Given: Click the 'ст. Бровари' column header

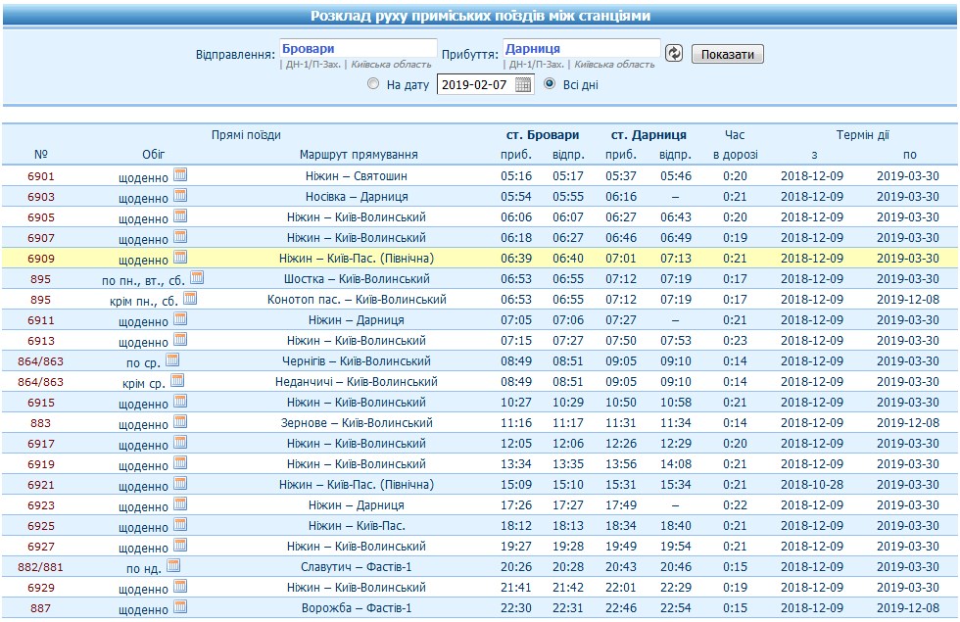Looking at the screenshot, I should (x=543, y=135).
